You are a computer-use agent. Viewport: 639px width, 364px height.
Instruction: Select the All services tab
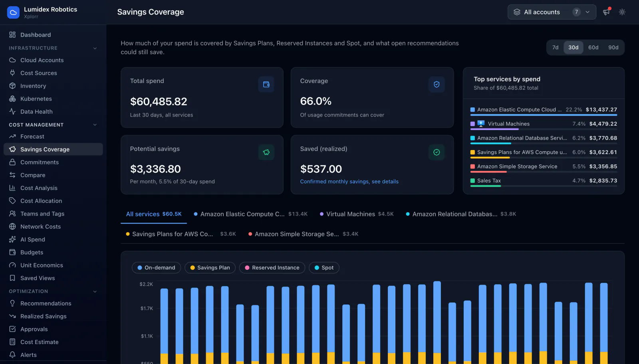(x=154, y=214)
